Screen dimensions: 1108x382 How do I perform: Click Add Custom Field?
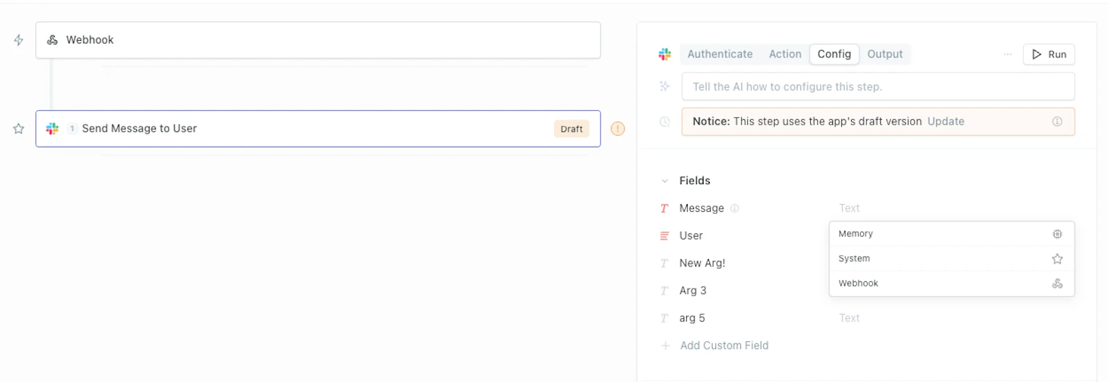(724, 345)
